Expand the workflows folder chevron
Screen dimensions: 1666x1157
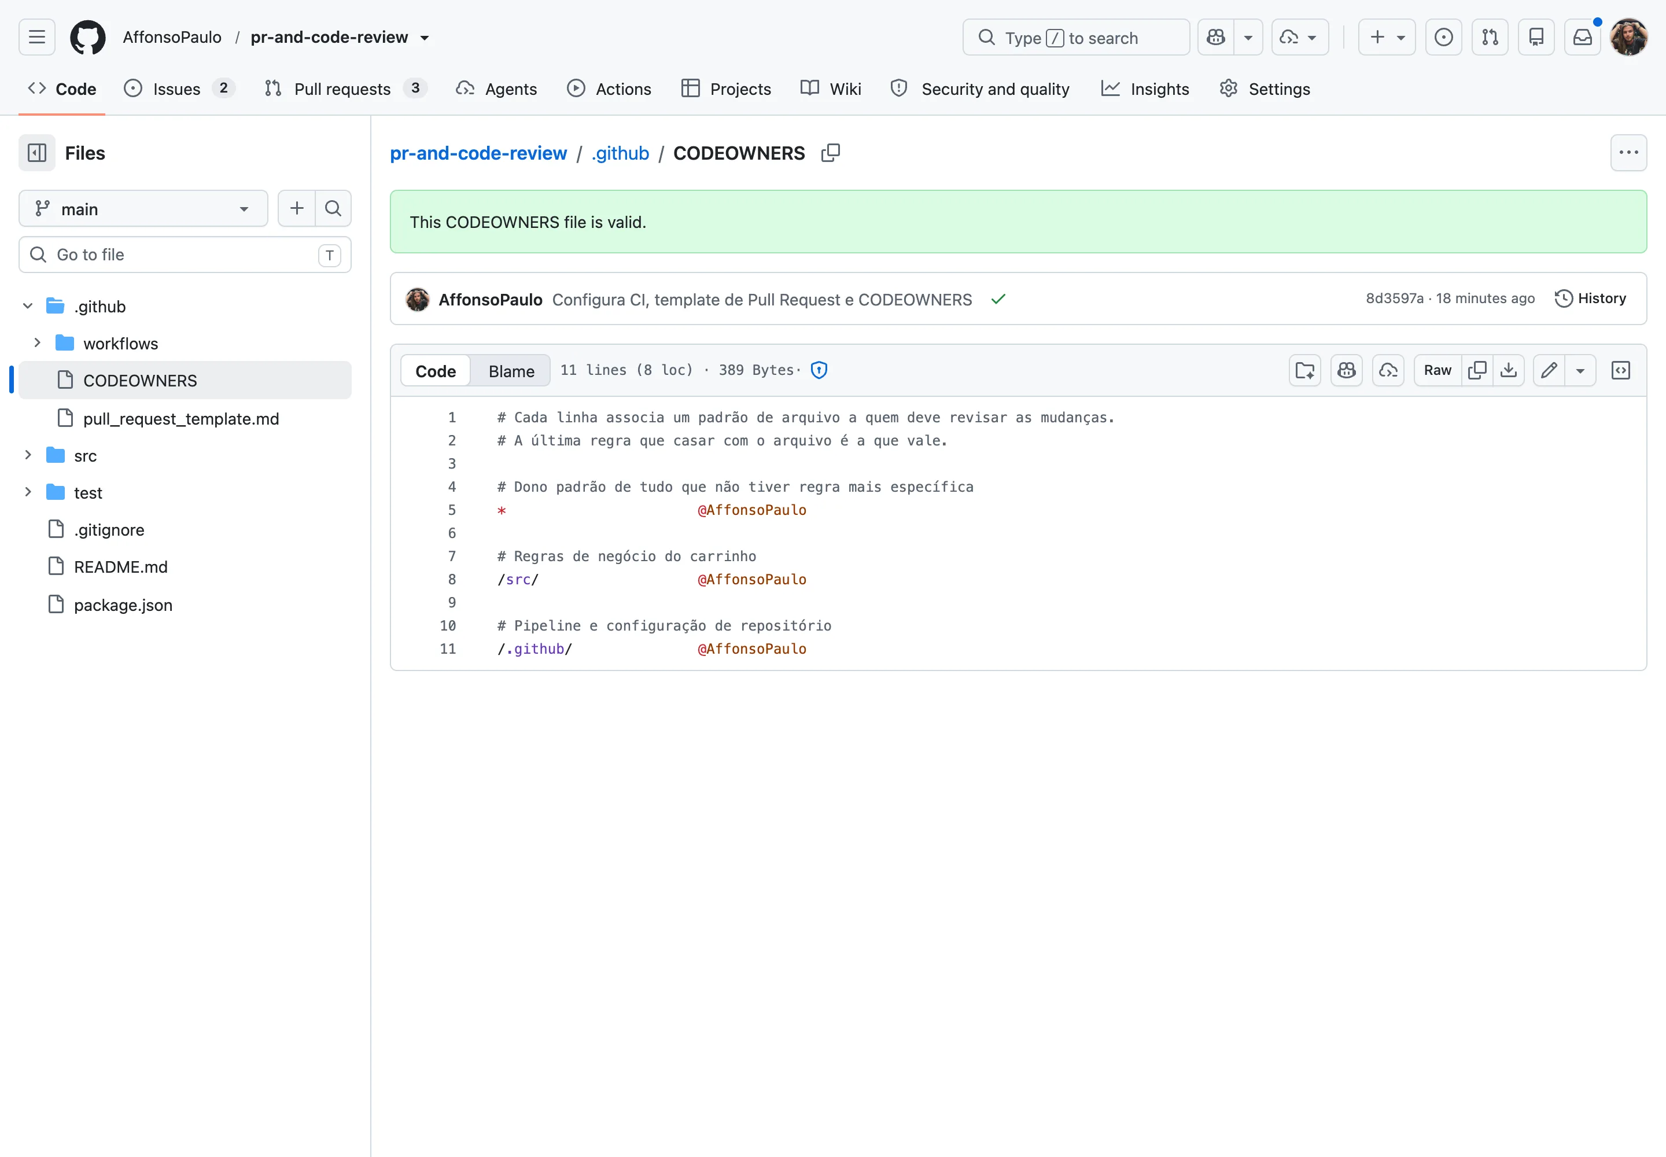37,343
